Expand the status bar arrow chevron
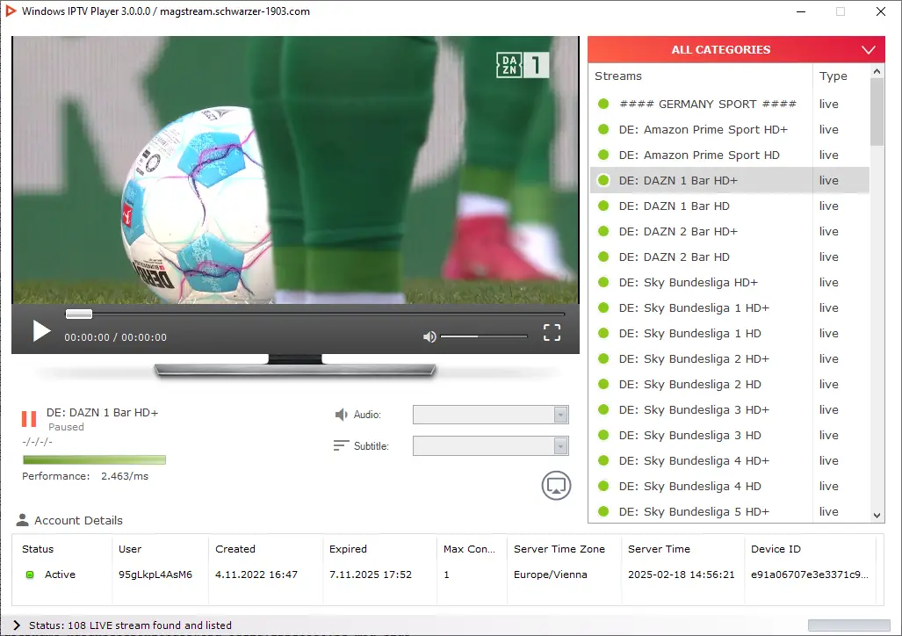902x636 pixels. click(x=16, y=625)
